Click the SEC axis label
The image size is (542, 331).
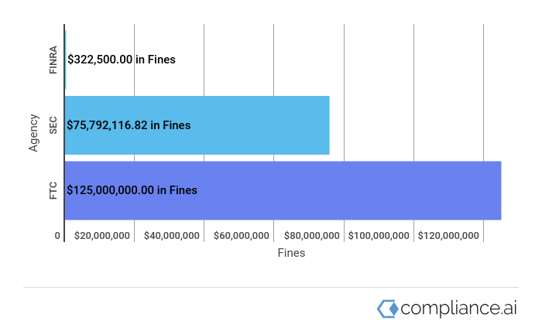coord(53,125)
